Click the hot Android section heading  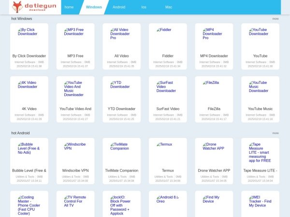click(x=20, y=133)
